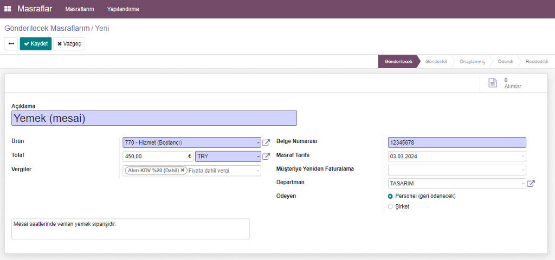Open the Masraf Tarihi date picker

(x=456, y=157)
